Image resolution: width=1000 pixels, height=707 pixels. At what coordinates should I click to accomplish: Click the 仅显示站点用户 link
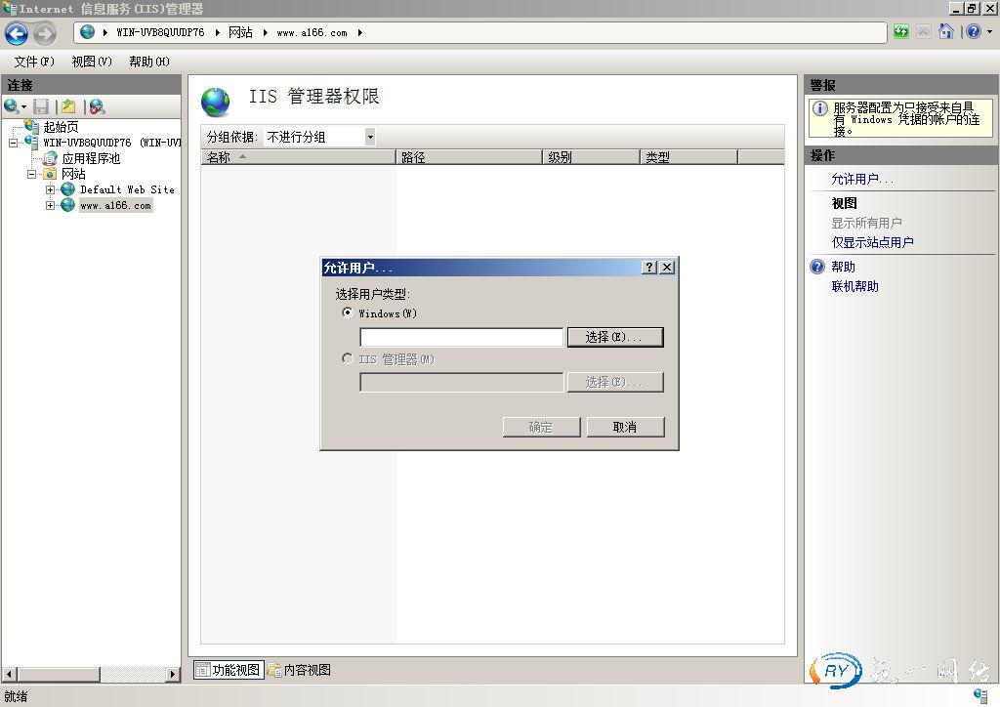coord(872,242)
